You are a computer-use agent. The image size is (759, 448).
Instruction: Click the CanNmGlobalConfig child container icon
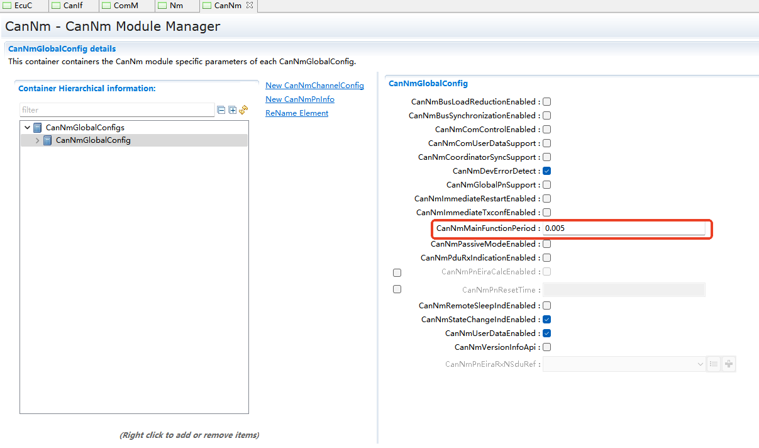point(48,140)
